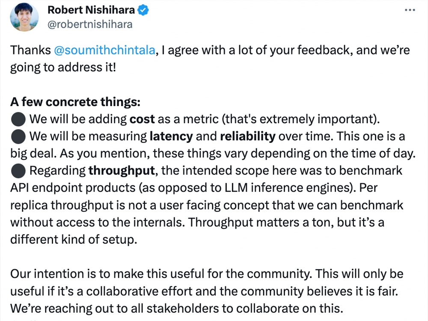Click the bold word 'reliability'
Viewport: 428px width, 321px height.
point(247,136)
